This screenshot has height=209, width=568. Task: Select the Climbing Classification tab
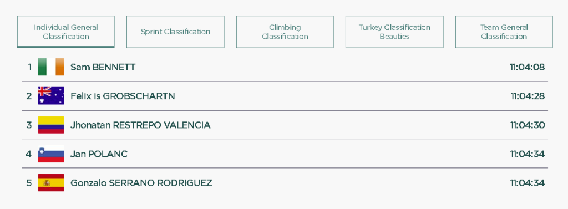click(x=285, y=32)
